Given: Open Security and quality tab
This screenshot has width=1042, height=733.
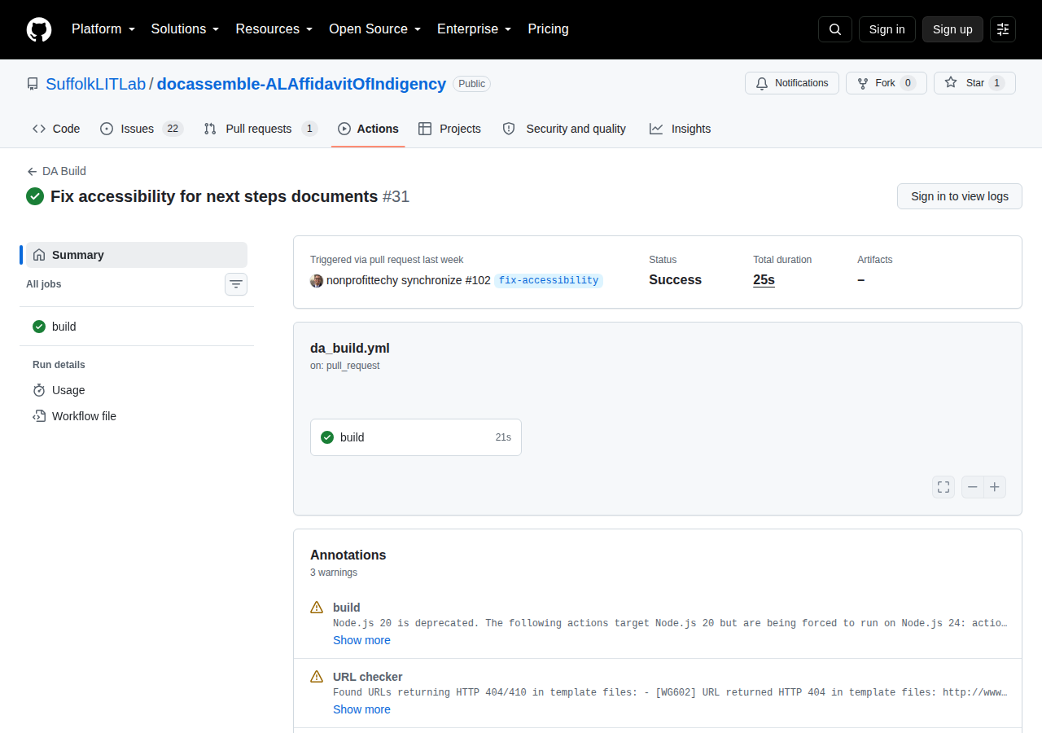Looking at the screenshot, I should pyautogui.click(x=564, y=129).
